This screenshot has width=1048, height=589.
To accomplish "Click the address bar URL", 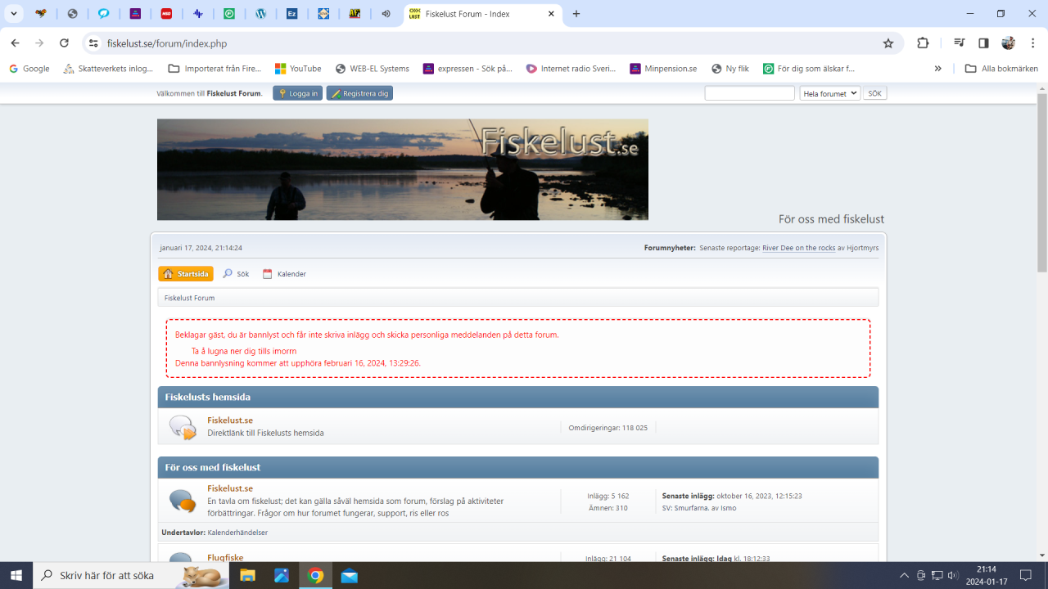I will [167, 43].
